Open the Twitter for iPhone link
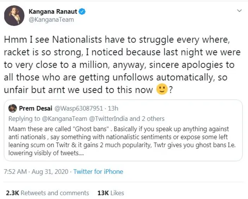 [x=98, y=172]
